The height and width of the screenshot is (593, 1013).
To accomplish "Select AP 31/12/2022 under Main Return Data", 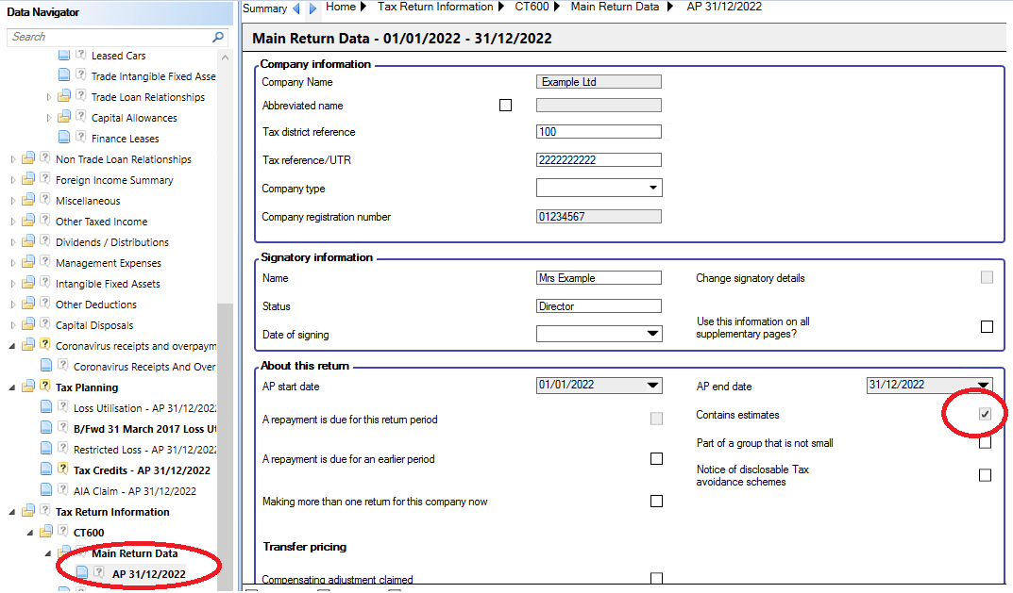I will (x=148, y=573).
